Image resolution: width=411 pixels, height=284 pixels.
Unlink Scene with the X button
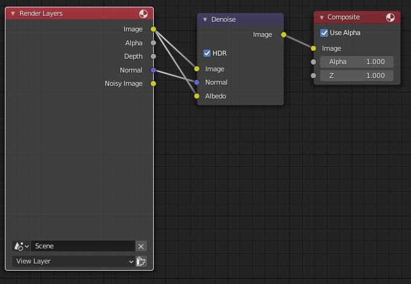(x=141, y=247)
